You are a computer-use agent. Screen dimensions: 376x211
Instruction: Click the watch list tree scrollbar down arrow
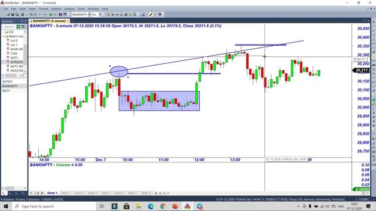(25, 71)
